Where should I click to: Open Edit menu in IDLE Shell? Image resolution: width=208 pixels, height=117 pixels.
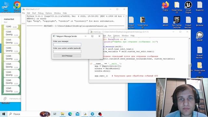(28, 13)
